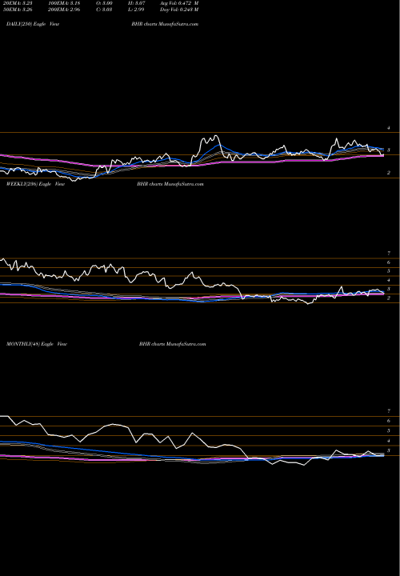
Task: Click axis label 4 on daily chart
Action: pyautogui.click(x=389, y=128)
